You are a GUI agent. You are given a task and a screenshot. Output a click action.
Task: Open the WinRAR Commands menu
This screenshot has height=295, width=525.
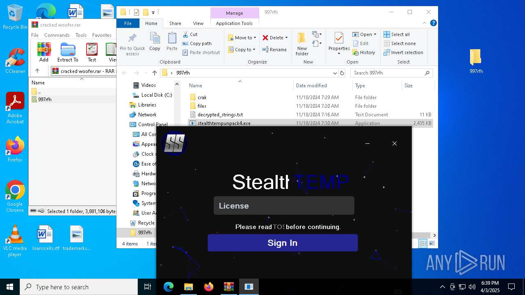(57, 35)
